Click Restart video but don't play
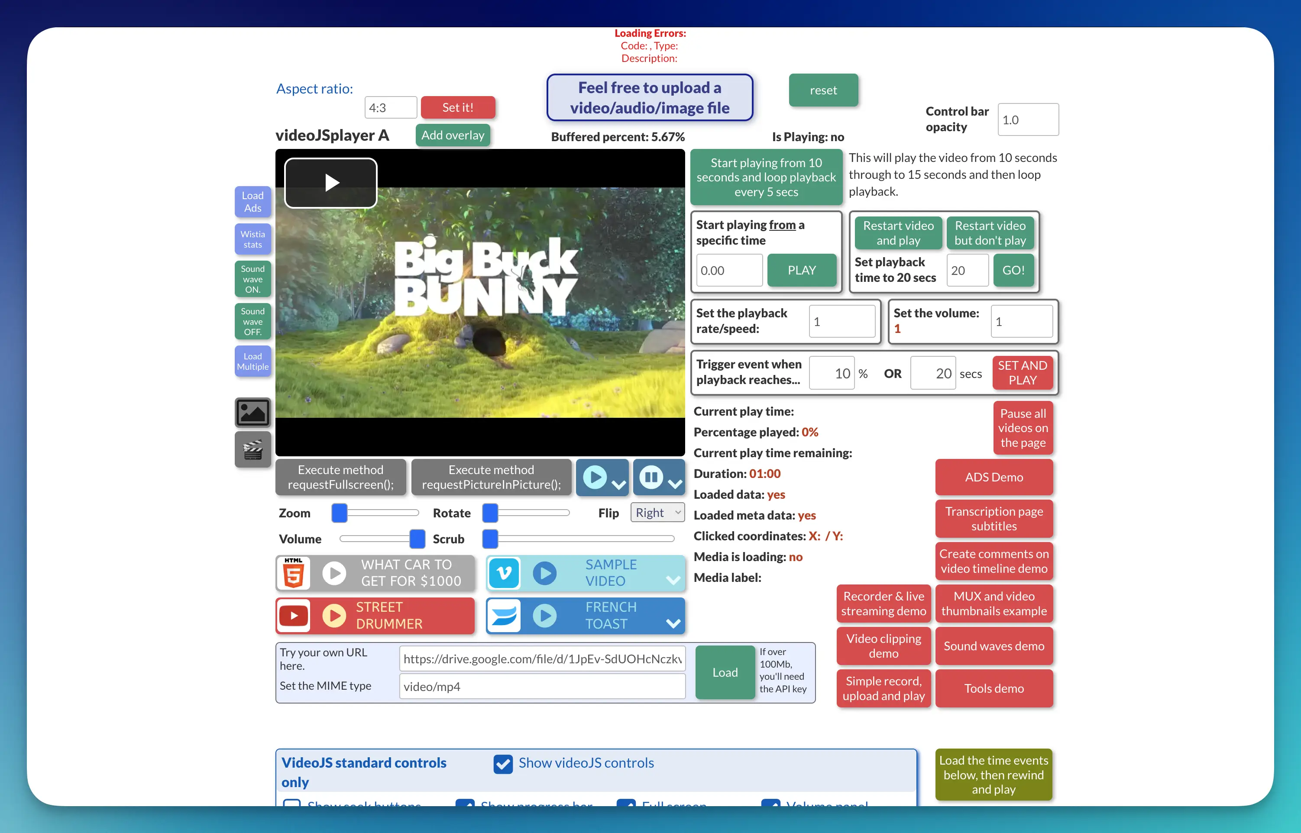The width and height of the screenshot is (1301, 833). pyautogui.click(x=990, y=232)
